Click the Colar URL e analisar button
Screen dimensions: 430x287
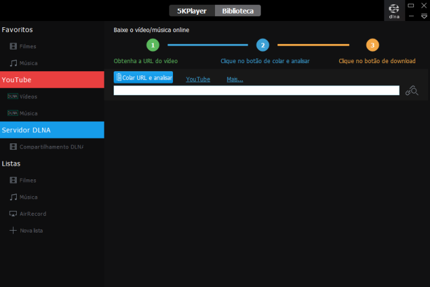[143, 77]
